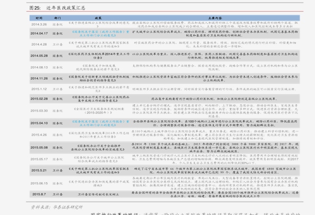Select the 2014.05.28 date cell
This screenshot has width=315, height=215.
pyautogui.click(x=39, y=56)
